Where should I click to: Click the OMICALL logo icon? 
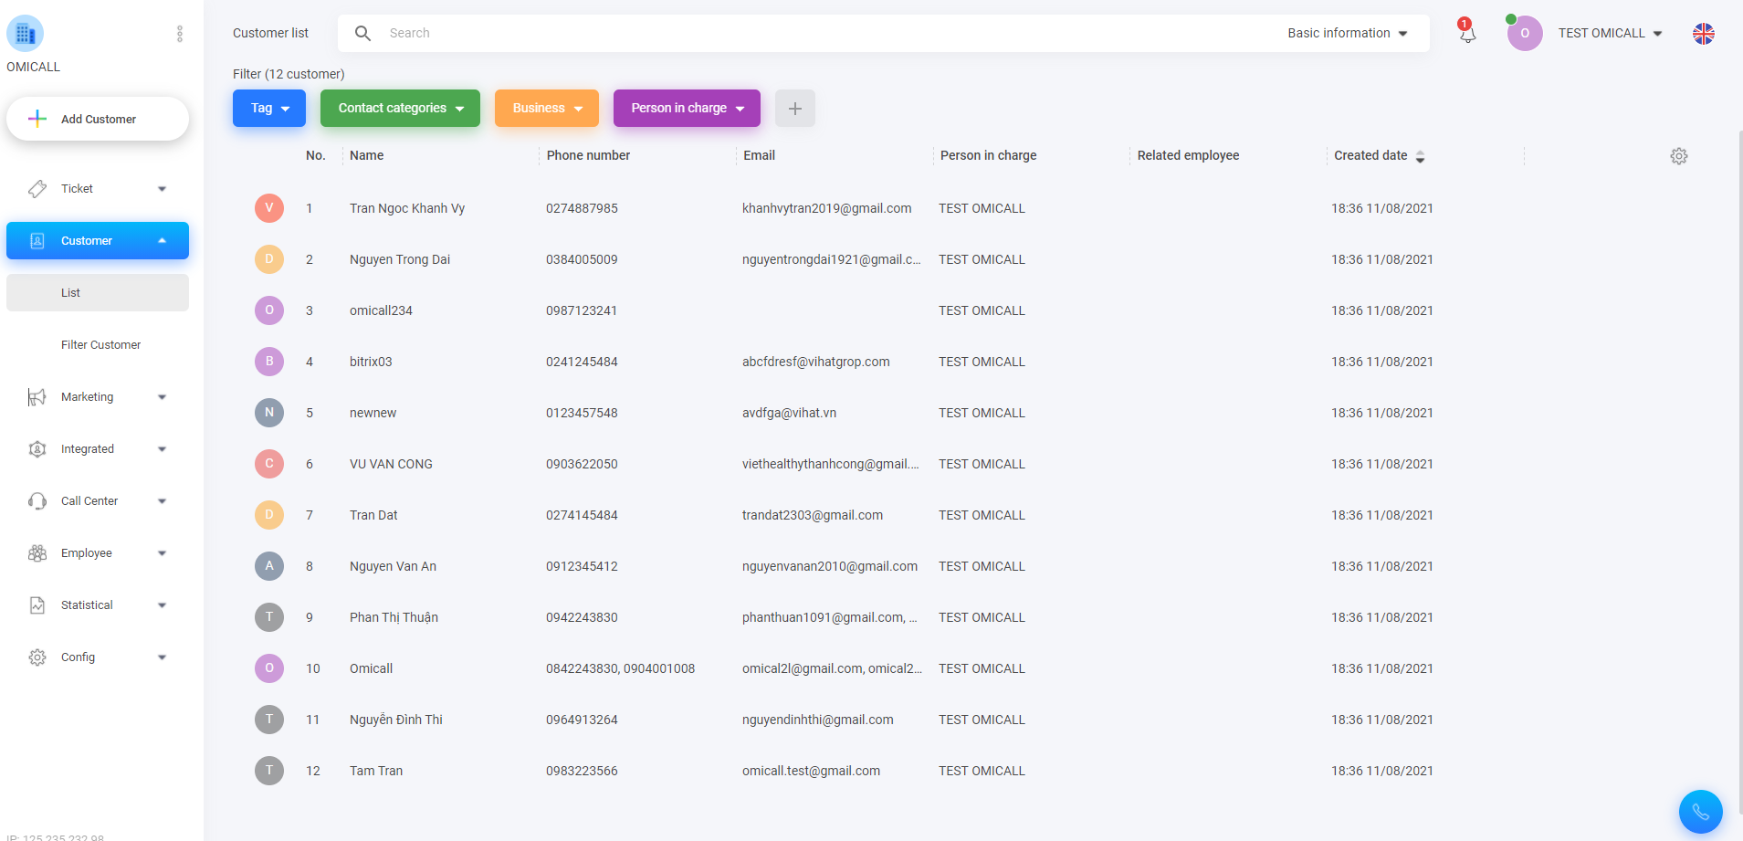(x=25, y=34)
